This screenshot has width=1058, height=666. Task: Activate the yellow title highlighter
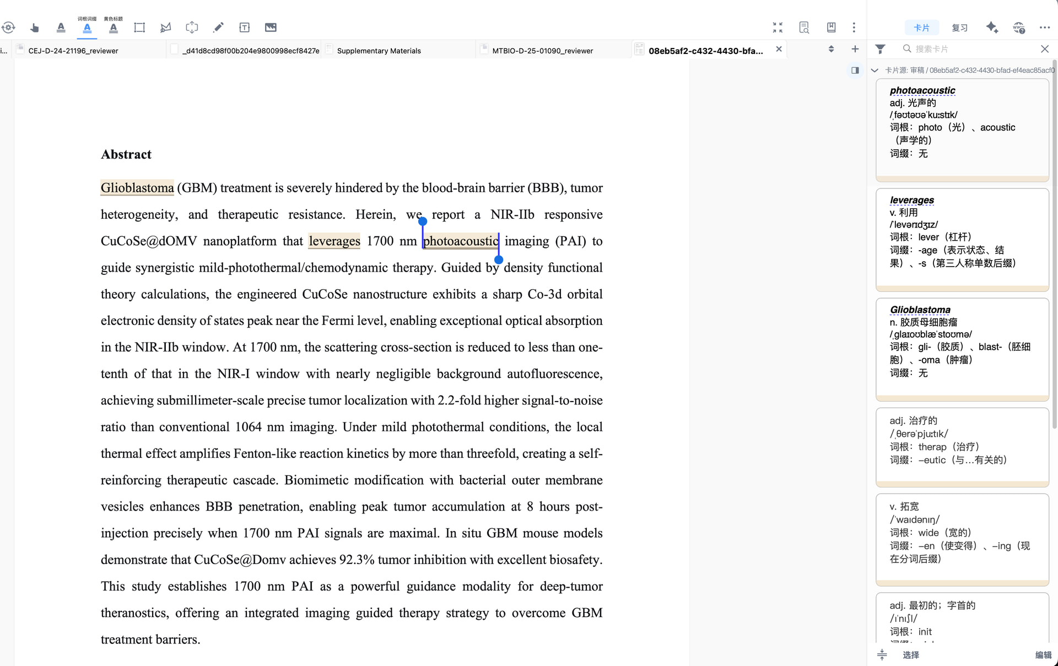click(114, 28)
